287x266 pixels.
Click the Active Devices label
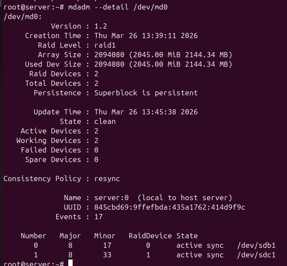point(51,131)
